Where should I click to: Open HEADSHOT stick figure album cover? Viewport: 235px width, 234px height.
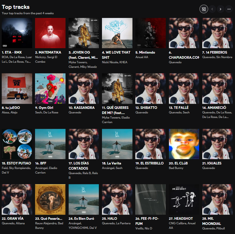pos(184,199)
